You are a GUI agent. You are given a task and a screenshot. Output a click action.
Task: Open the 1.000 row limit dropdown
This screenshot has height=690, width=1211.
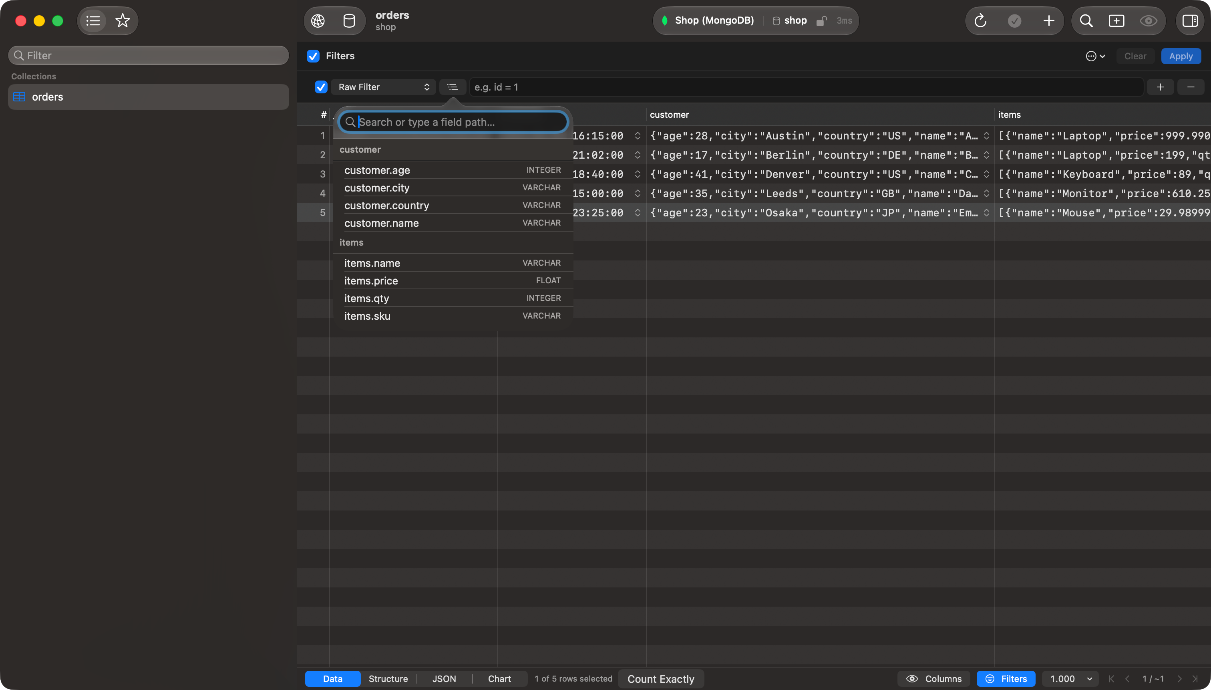[1070, 679]
